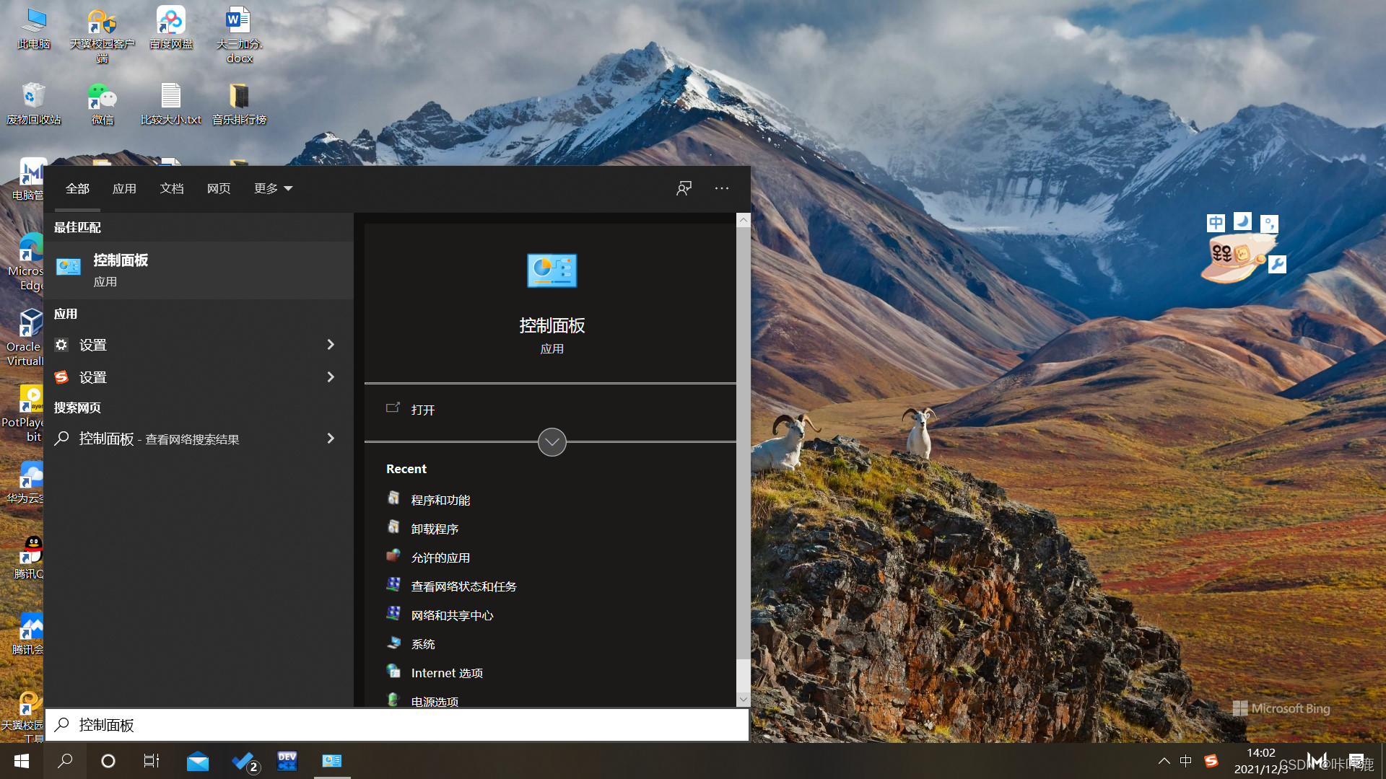Click the Sogou input icon in the tray
This screenshot has height=779, width=1386.
(x=1211, y=761)
